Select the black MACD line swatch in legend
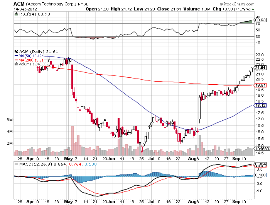Image resolution: width=270 pixels, height=205 pixels. tap(16, 164)
